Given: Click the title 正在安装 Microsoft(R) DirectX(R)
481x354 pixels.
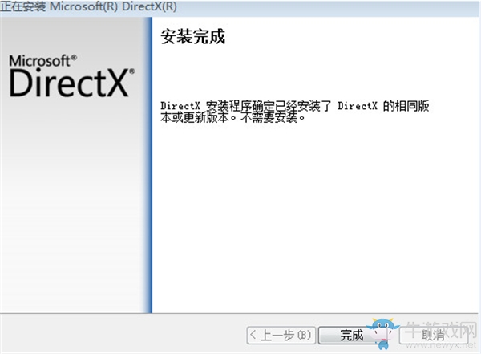Looking at the screenshot, I should (88, 6).
